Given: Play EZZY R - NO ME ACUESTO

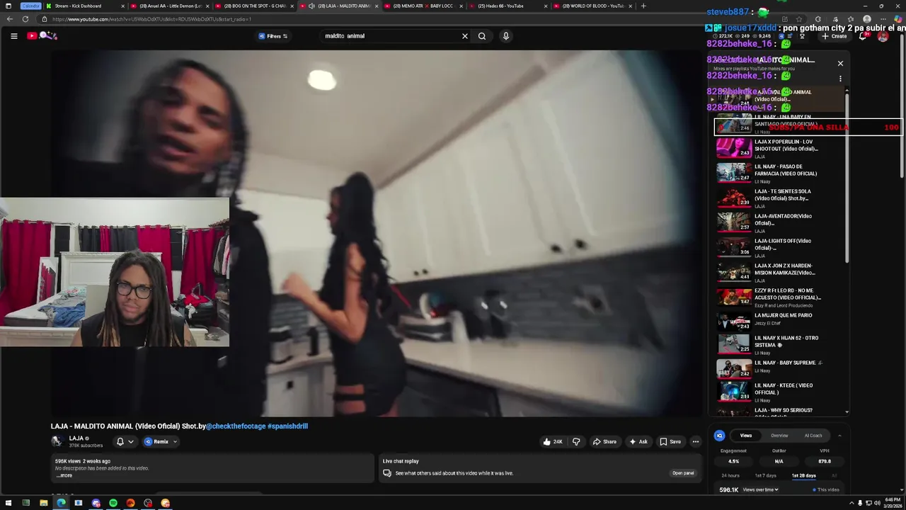Looking at the screenshot, I should click(x=779, y=297).
